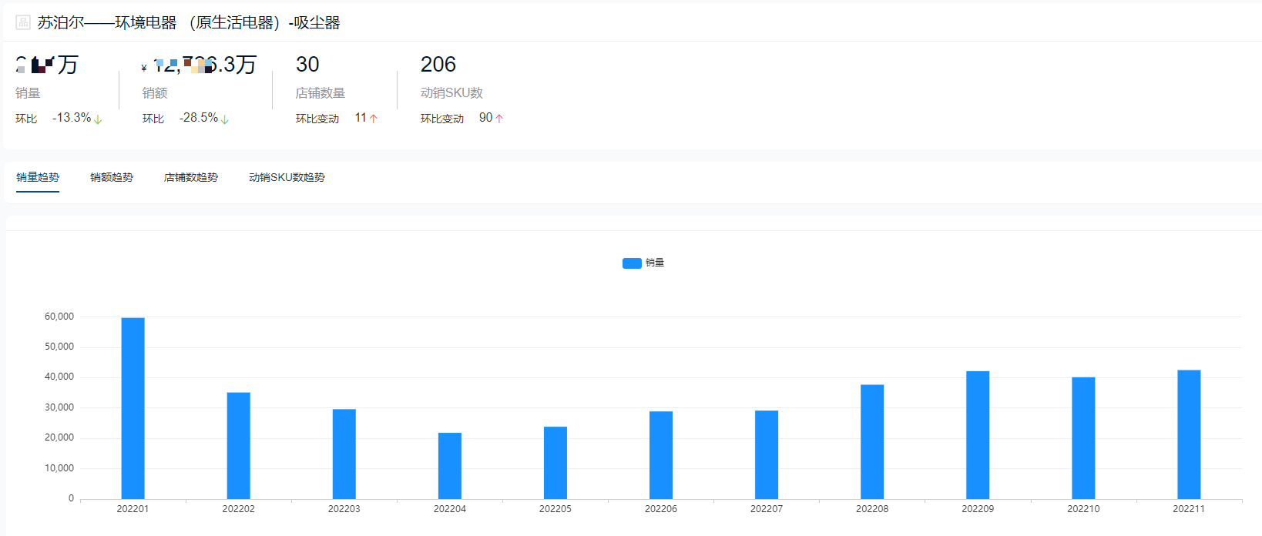Viewport: 1262px width, 536px height.
Task: Click the 202202 sales bar
Action: pos(239,446)
